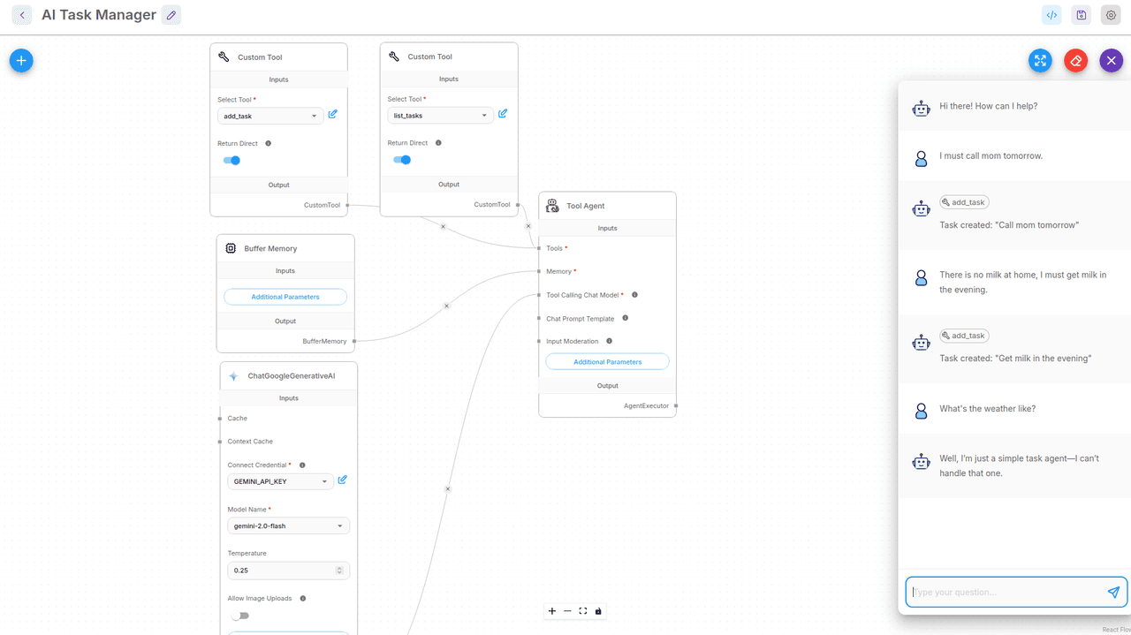Enable Allow Image Uploads

(x=239, y=616)
